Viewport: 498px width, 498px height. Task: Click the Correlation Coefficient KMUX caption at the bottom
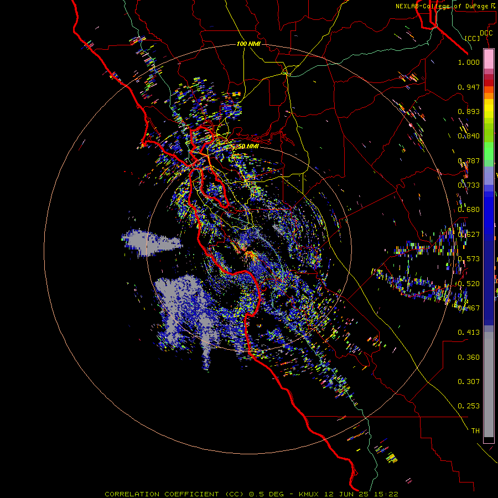pyautogui.click(x=251, y=494)
